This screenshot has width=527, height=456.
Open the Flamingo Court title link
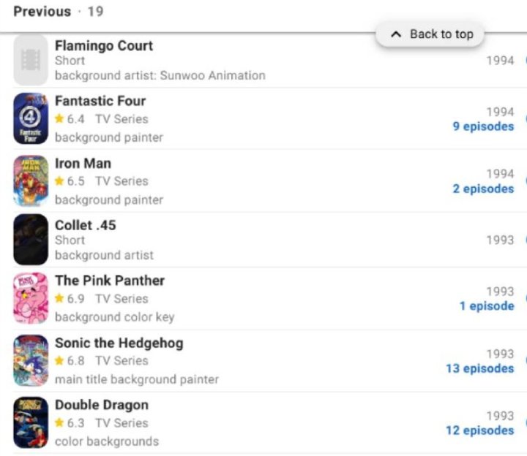[x=104, y=45]
